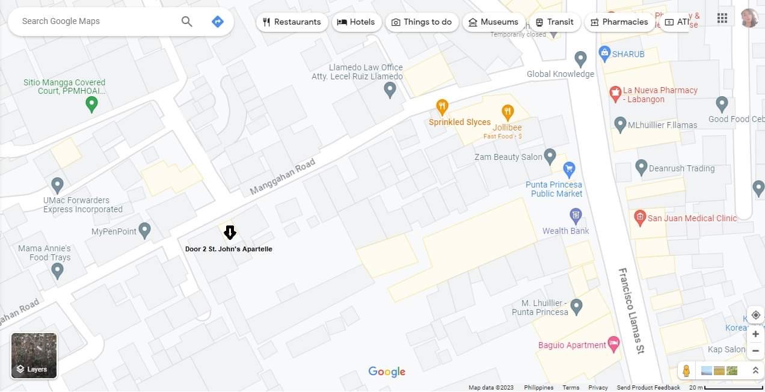Select the San Juan Medical Clinic marker

coord(640,217)
